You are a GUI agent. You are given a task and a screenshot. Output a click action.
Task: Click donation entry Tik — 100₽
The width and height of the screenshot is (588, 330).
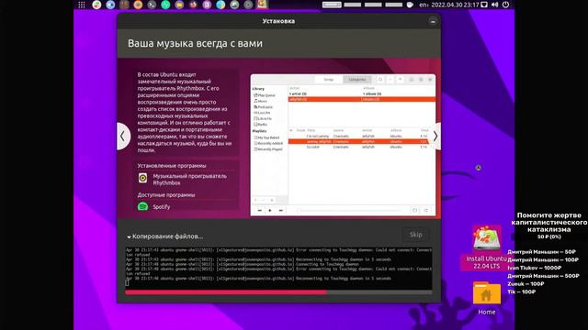(x=522, y=291)
